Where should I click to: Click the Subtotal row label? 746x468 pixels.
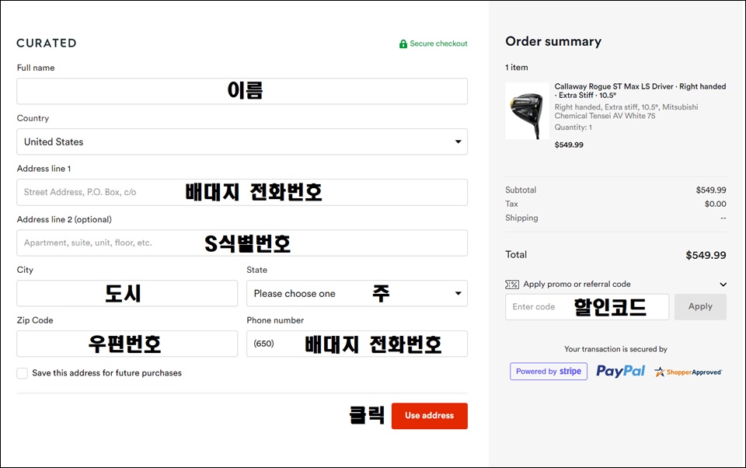521,190
